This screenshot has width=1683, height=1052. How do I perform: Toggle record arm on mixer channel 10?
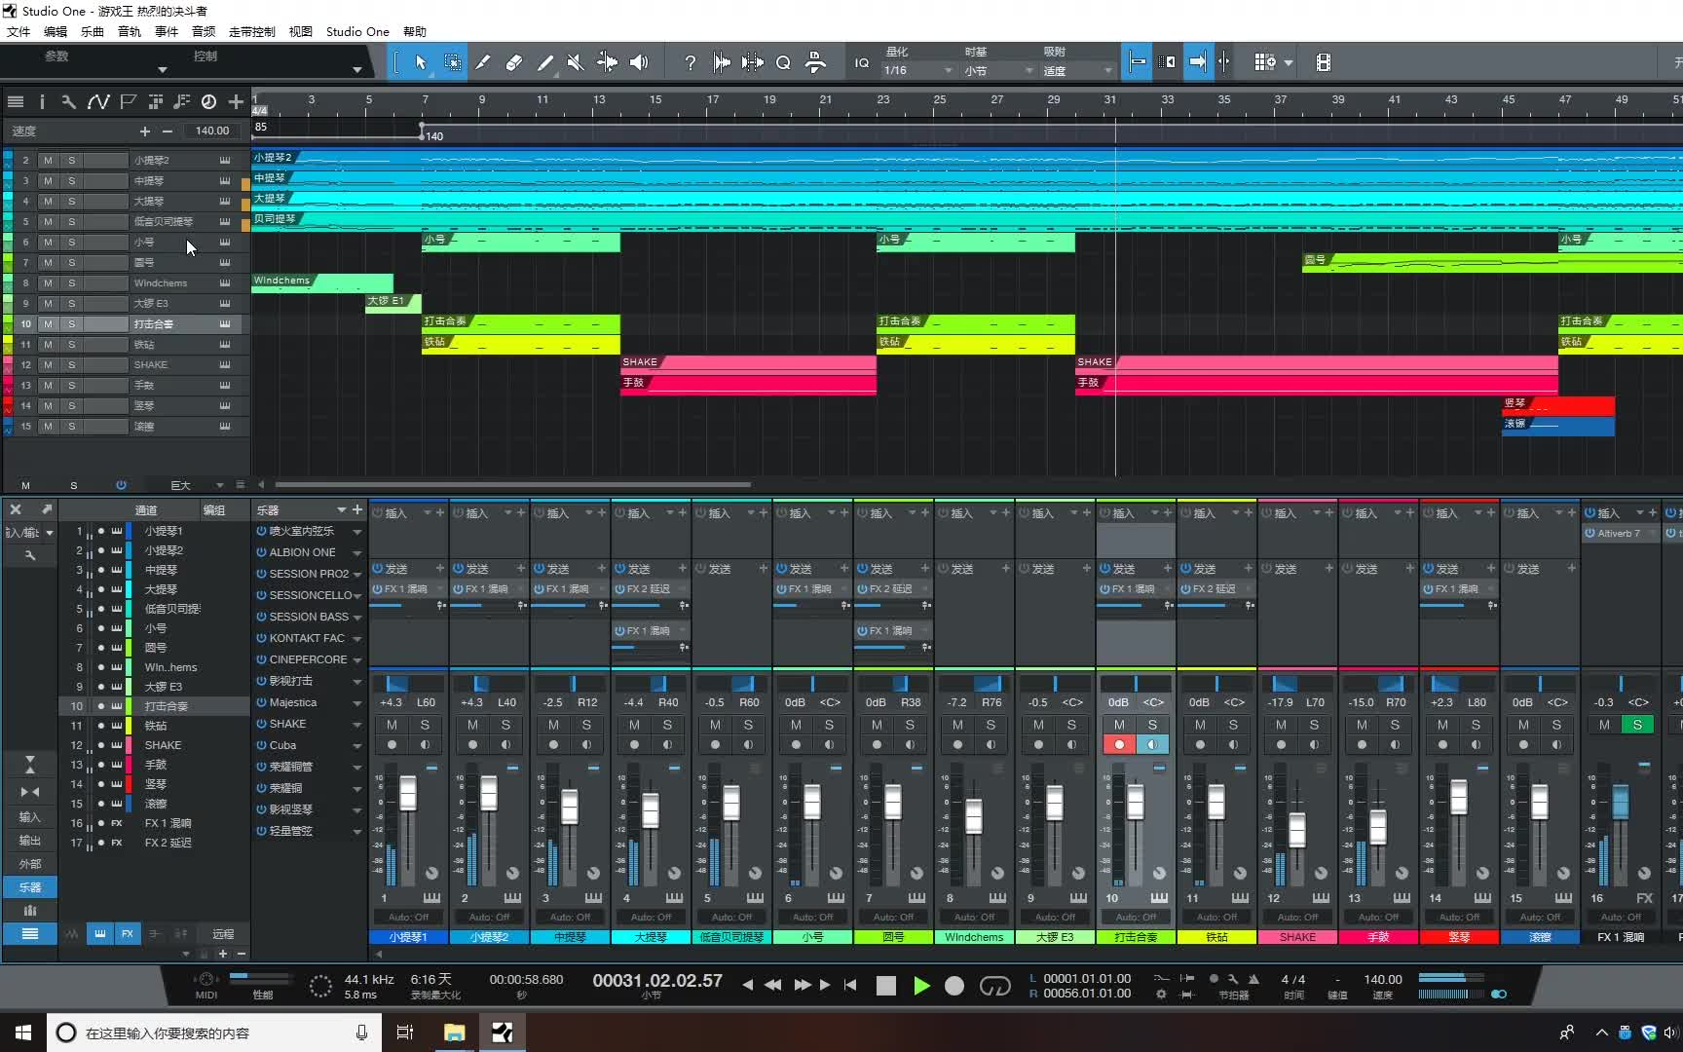tap(1119, 745)
